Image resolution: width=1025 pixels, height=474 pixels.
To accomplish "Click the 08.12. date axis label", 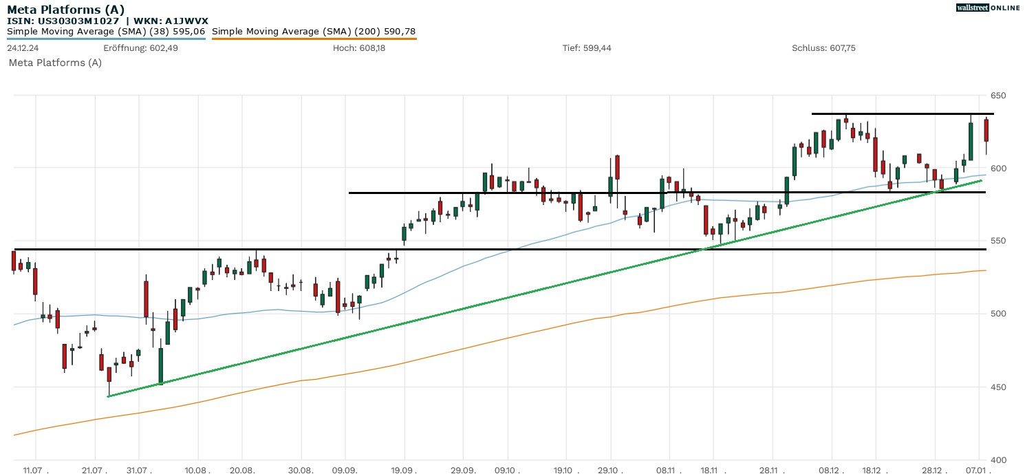I will [832, 470].
